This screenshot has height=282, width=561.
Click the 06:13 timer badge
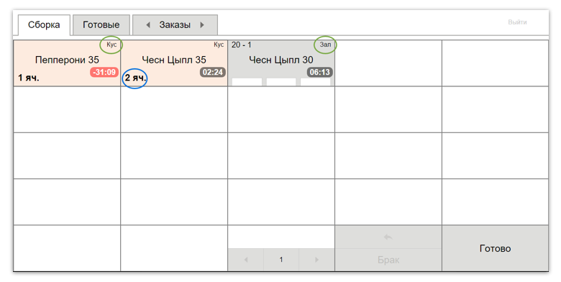pyautogui.click(x=319, y=72)
